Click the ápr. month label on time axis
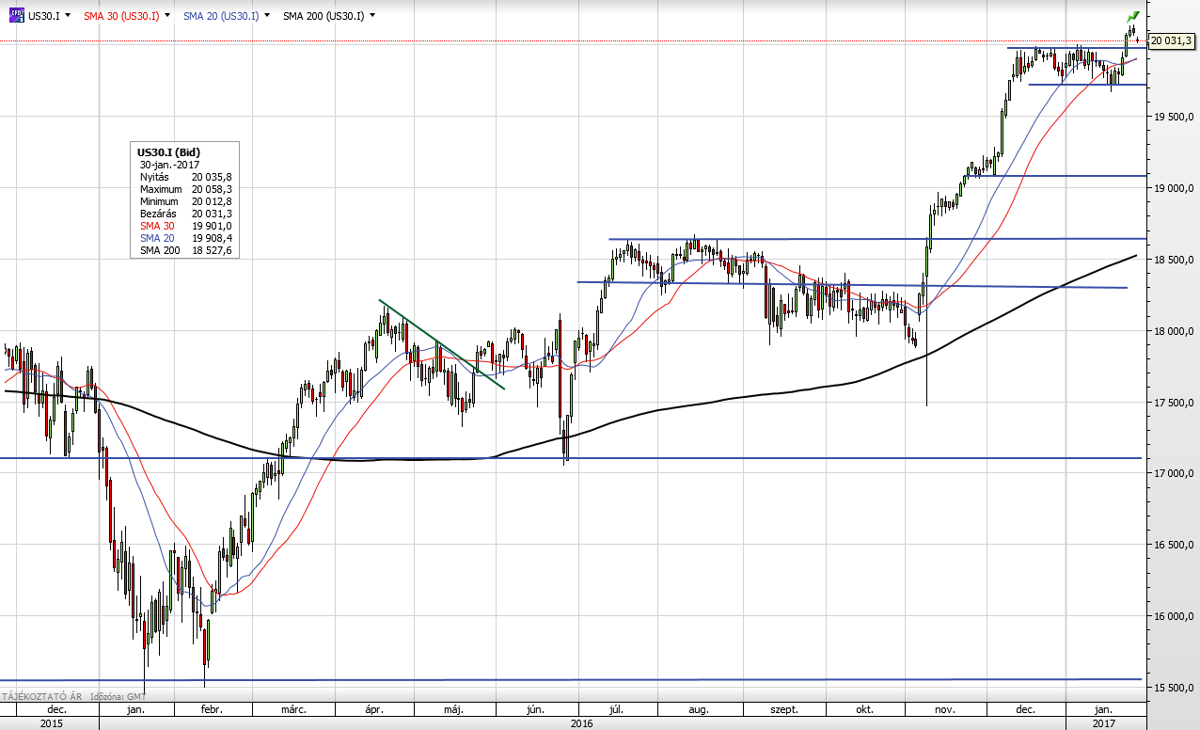 point(376,709)
